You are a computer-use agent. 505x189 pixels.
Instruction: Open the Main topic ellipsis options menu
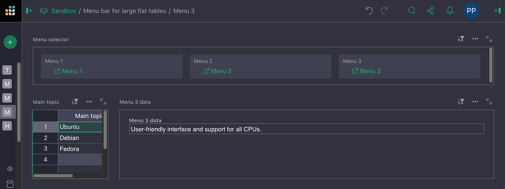click(x=89, y=101)
